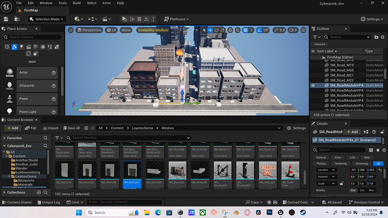Viewport: 388px width, 218px height.
Task: Click the Save All button
Action: (71, 128)
